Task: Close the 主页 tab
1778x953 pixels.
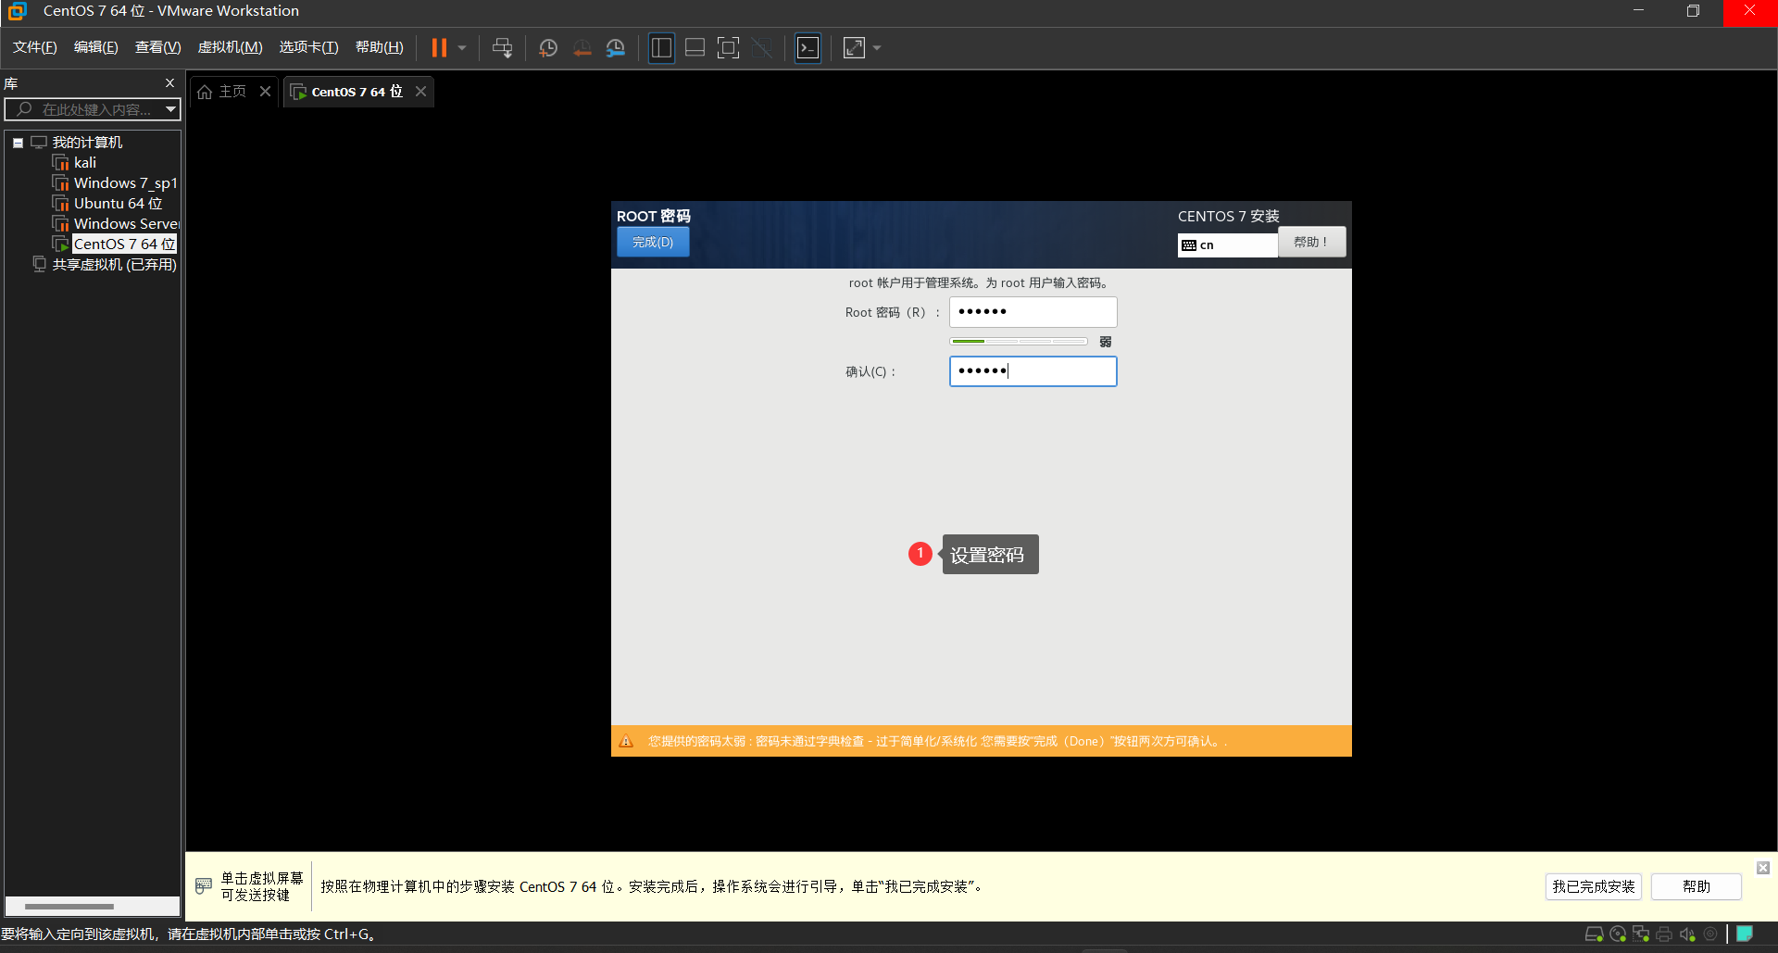Action: [265, 91]
